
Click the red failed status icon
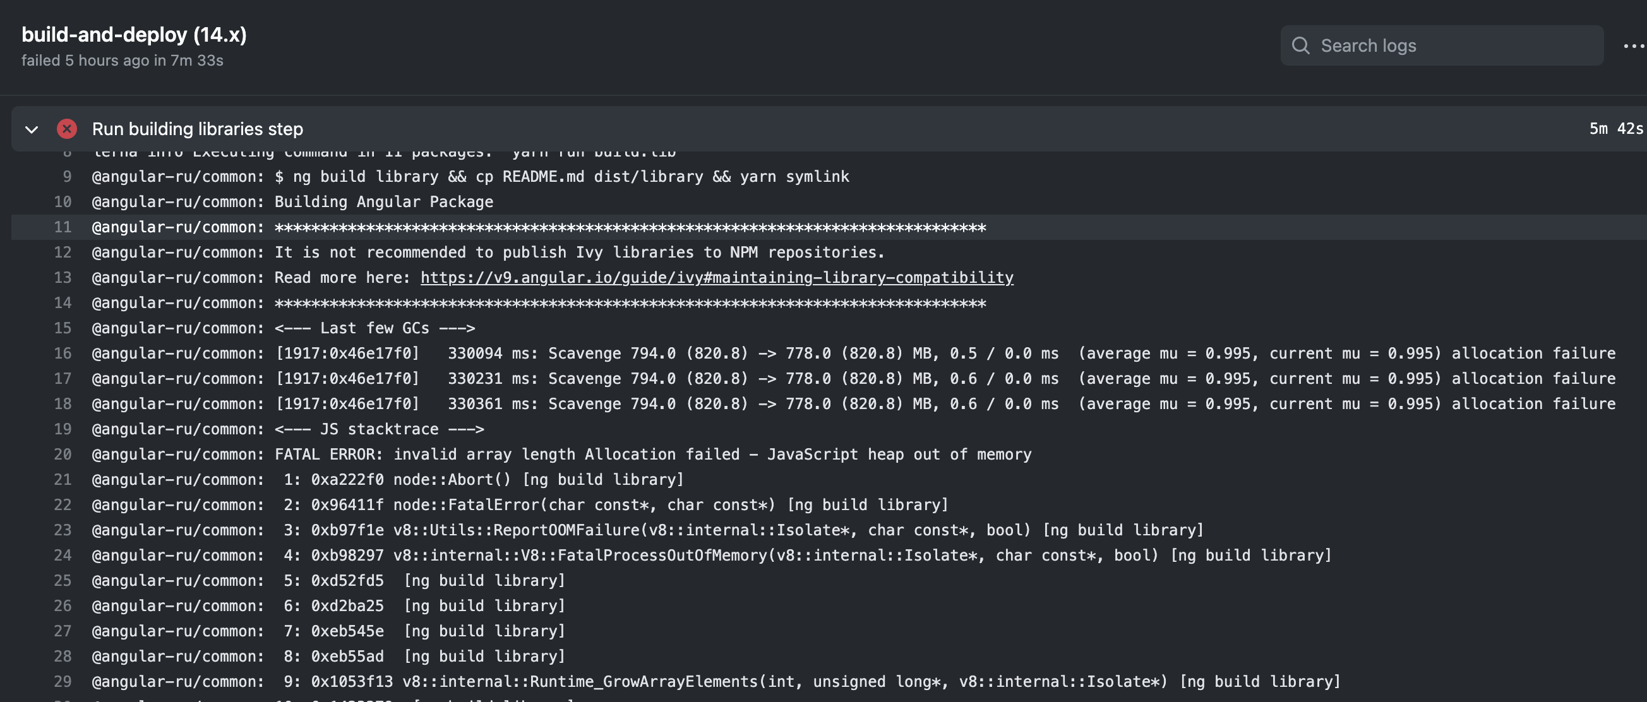point(66,129)
